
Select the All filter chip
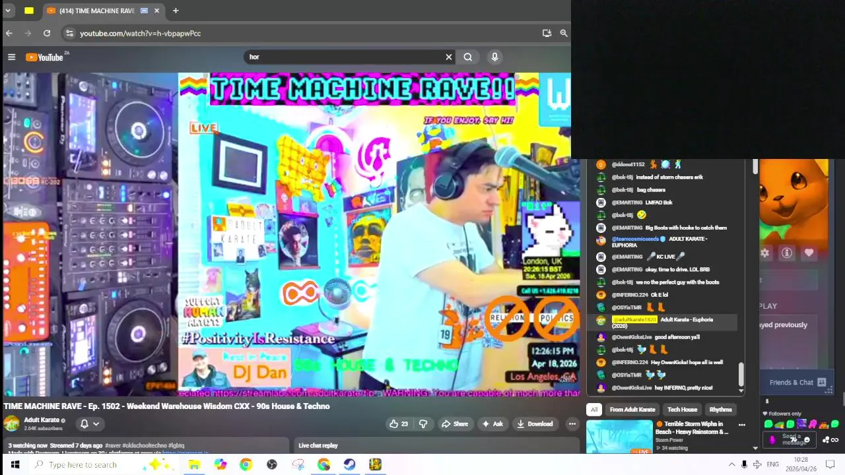[x=594, y=410]
